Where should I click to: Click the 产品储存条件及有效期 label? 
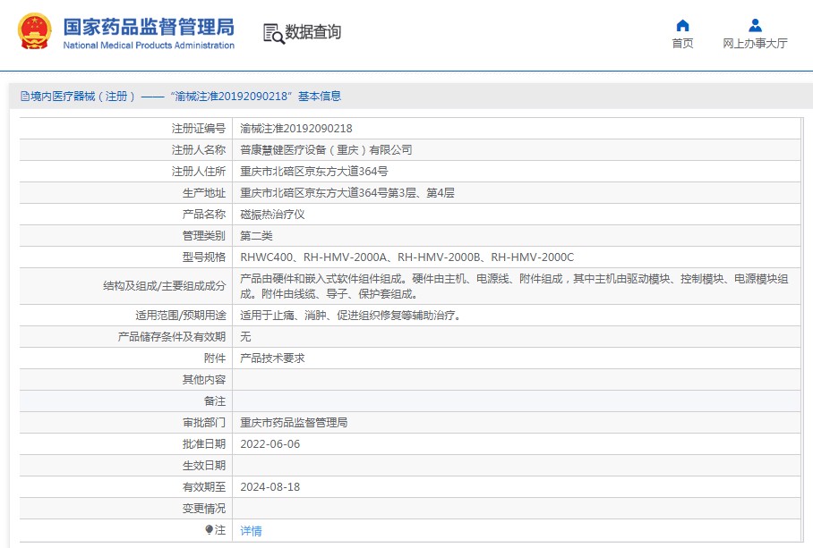(172, 337)
